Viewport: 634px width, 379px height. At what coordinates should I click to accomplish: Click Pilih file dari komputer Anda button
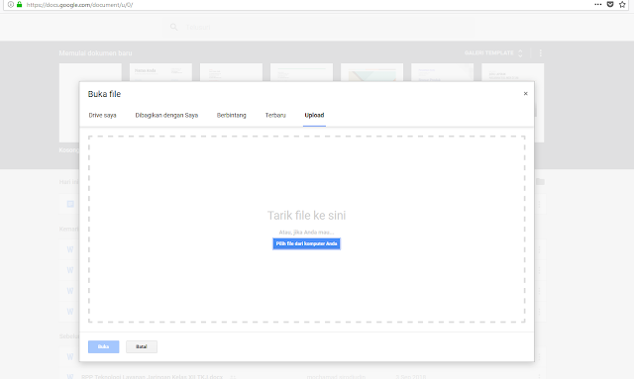306,243
